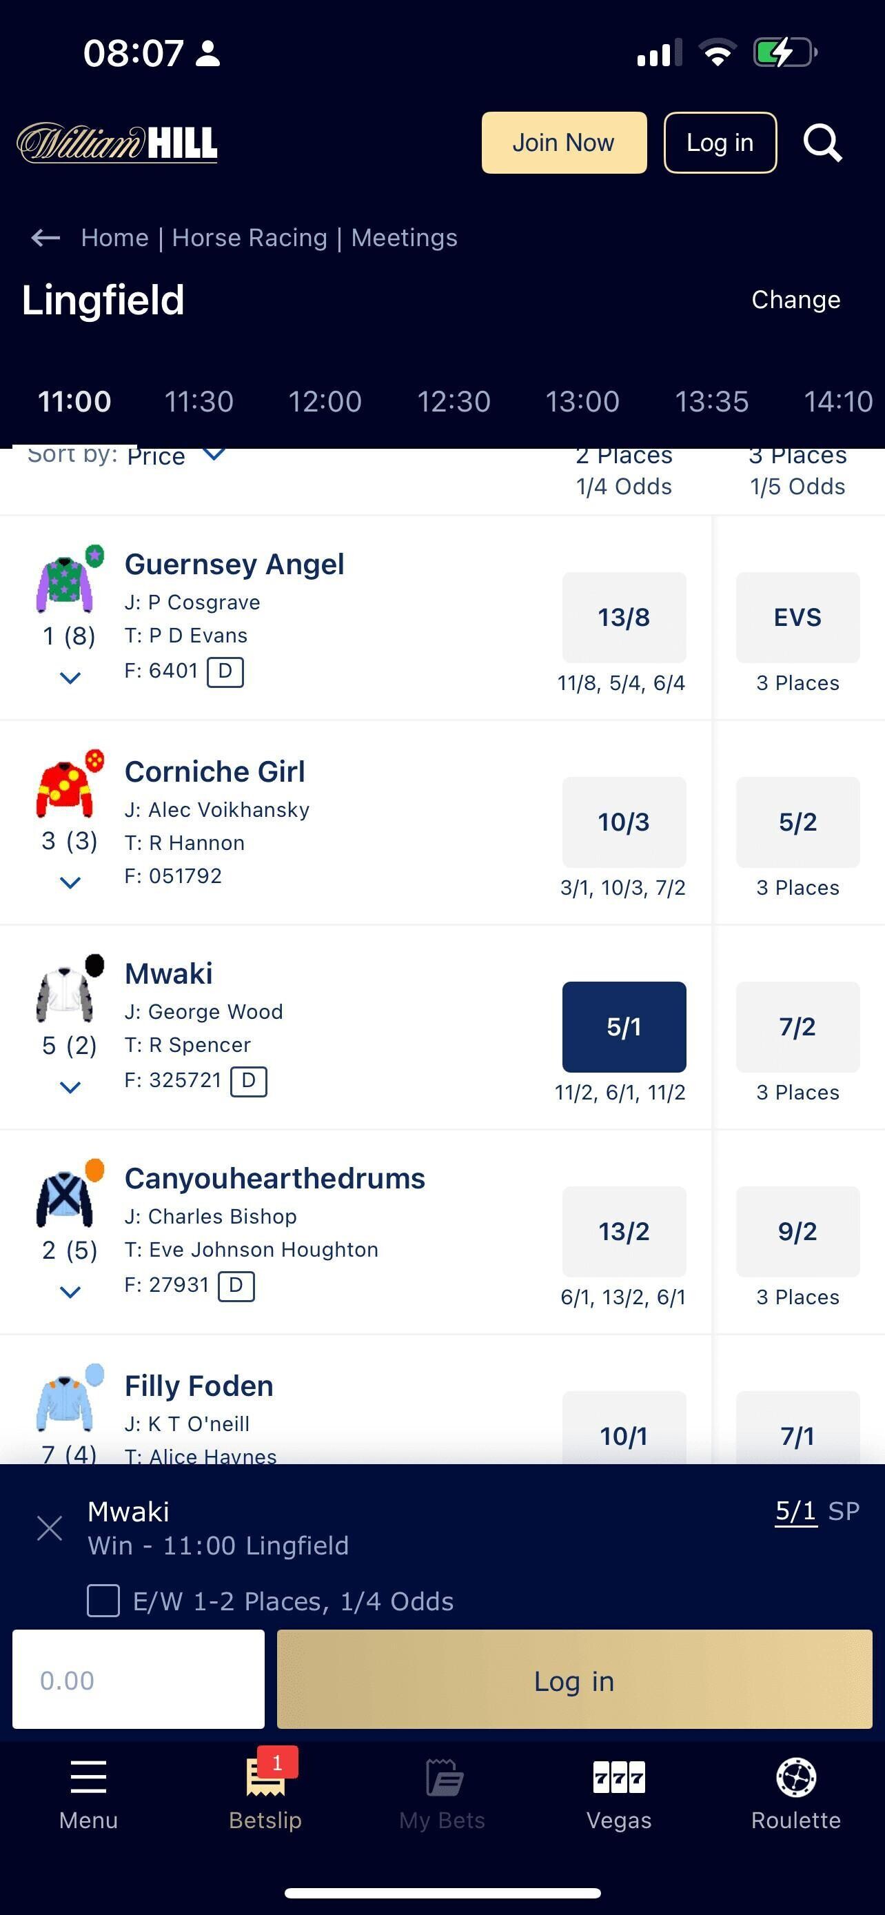The image size is (885, 1915).
Task: Click the stake amount input field
Action: point(139,1679)
